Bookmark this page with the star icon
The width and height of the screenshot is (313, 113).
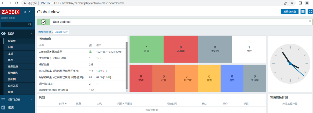coord(292,3)
